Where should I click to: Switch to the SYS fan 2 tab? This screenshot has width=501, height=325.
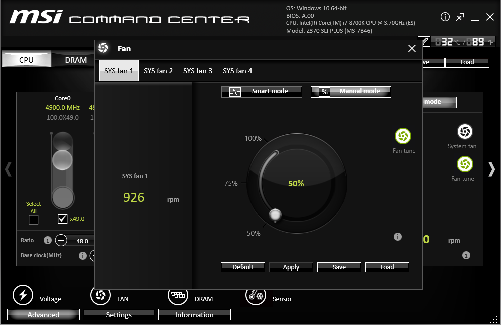[x=158, y=71]
